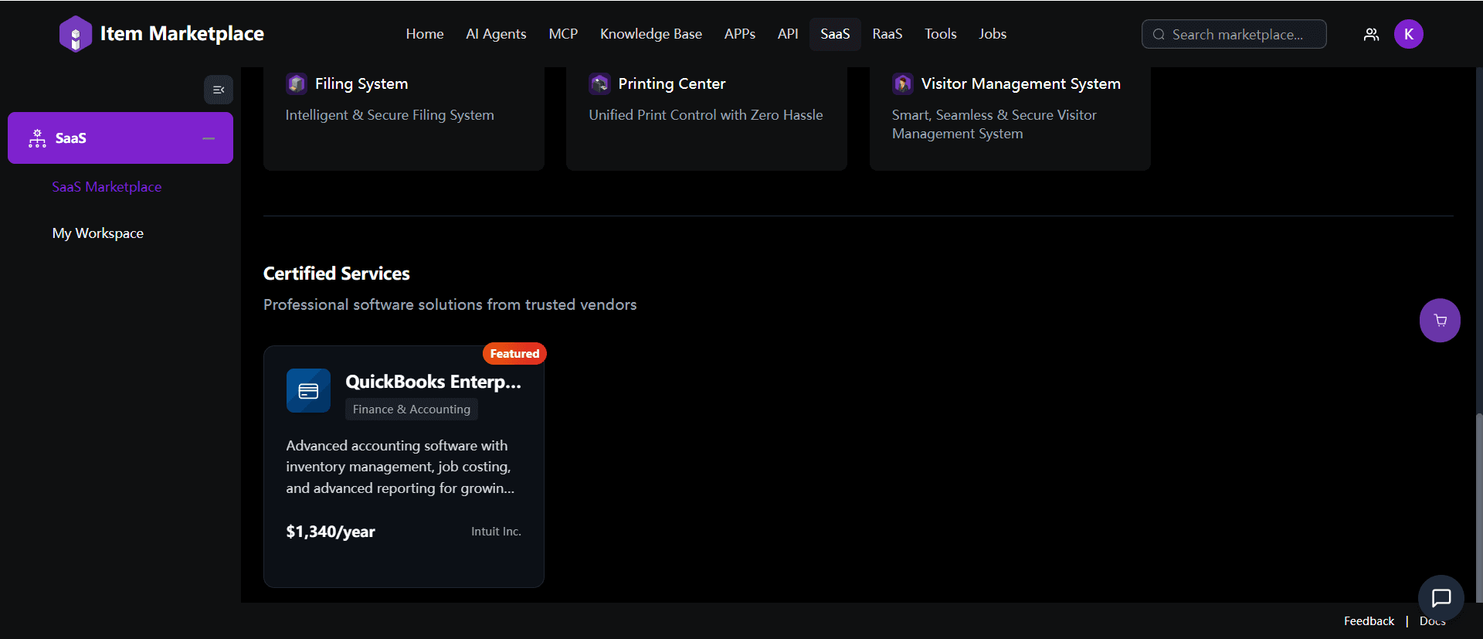Open the Visitor Management System card title
Screen dimensions: 1483x639
(x=1021, y=83)
